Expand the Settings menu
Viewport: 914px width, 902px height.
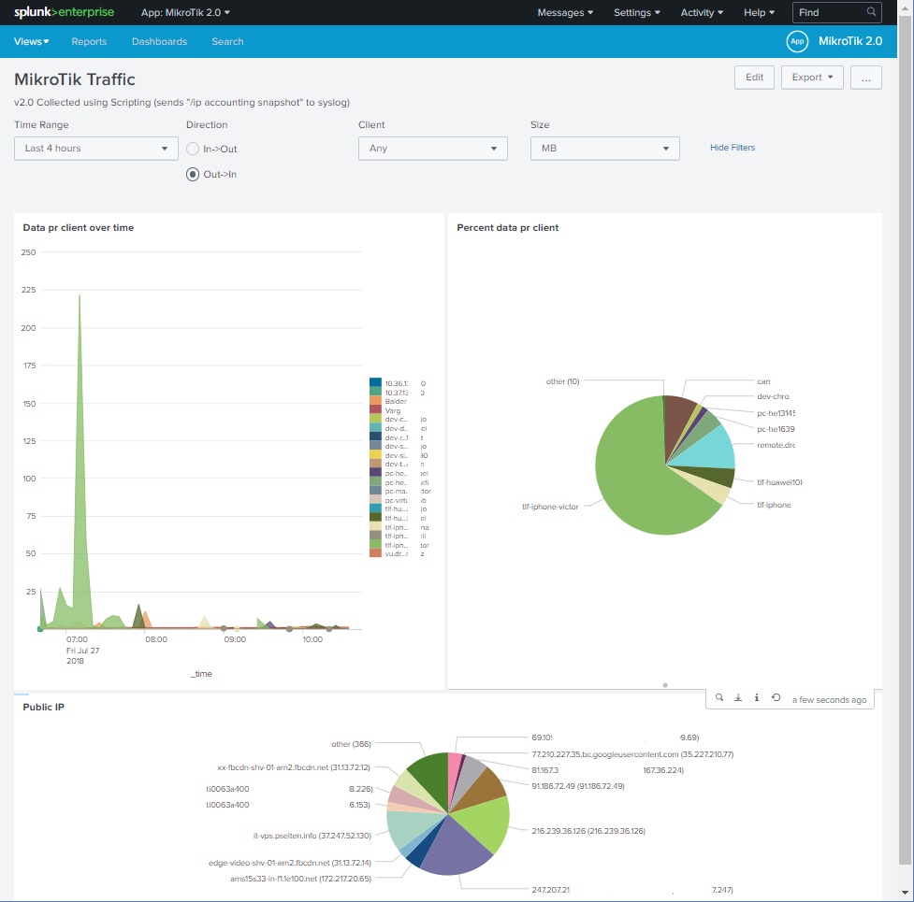[636, 12]
